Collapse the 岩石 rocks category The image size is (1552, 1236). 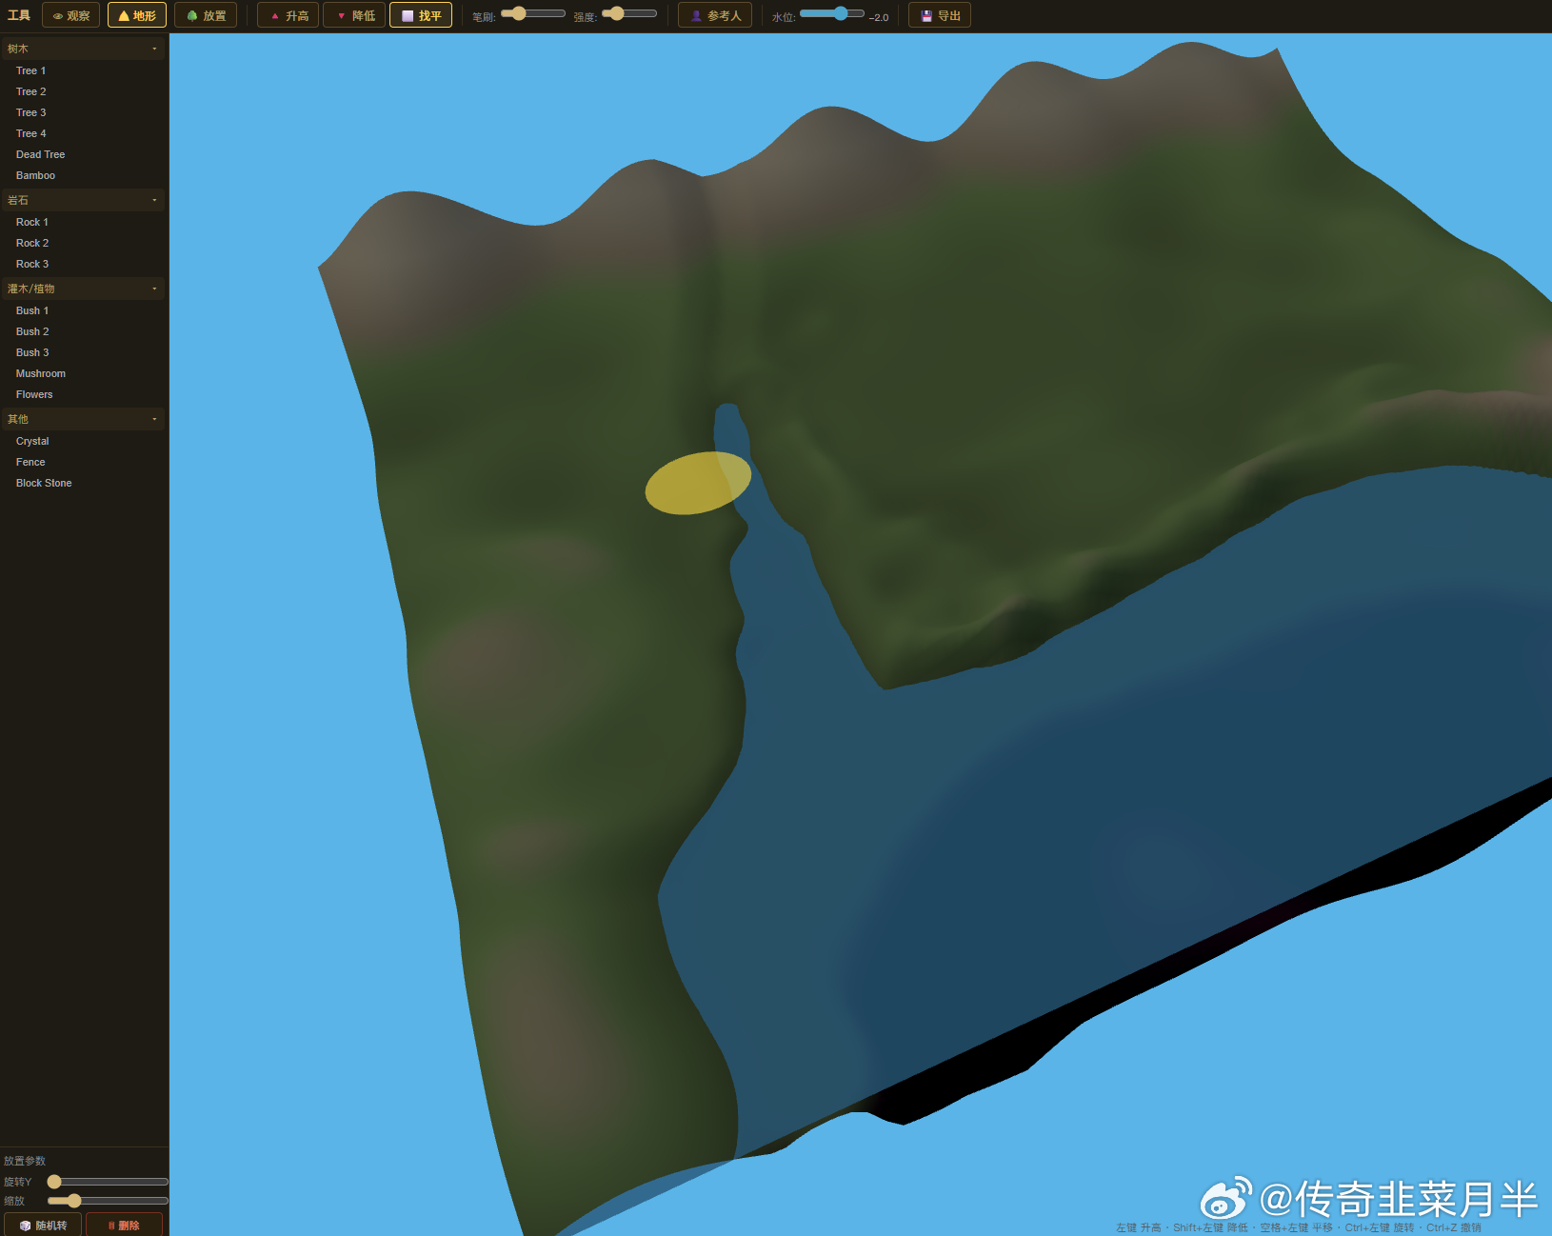[84, 200]
